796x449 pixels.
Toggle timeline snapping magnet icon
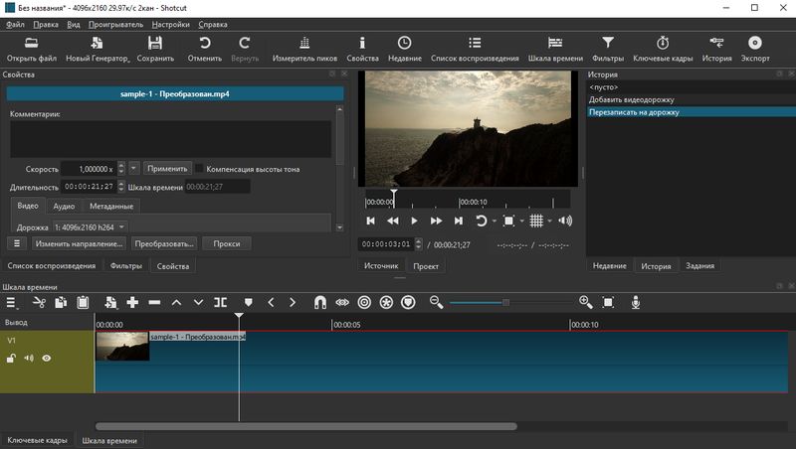(x=320, y=302)
